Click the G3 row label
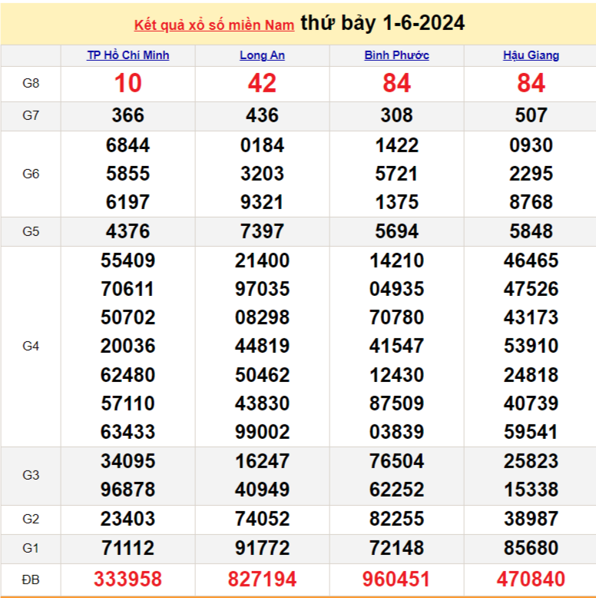This screenshot has height=598, width=596. click(x=31, y=475)
